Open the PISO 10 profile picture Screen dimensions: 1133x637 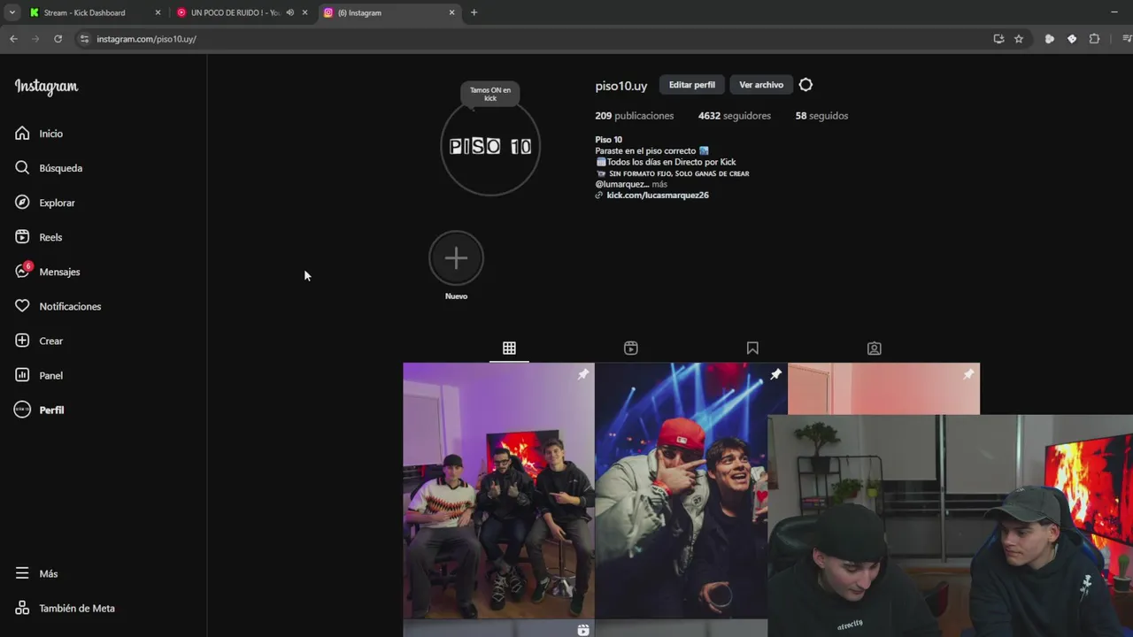[x=490, y=146]
